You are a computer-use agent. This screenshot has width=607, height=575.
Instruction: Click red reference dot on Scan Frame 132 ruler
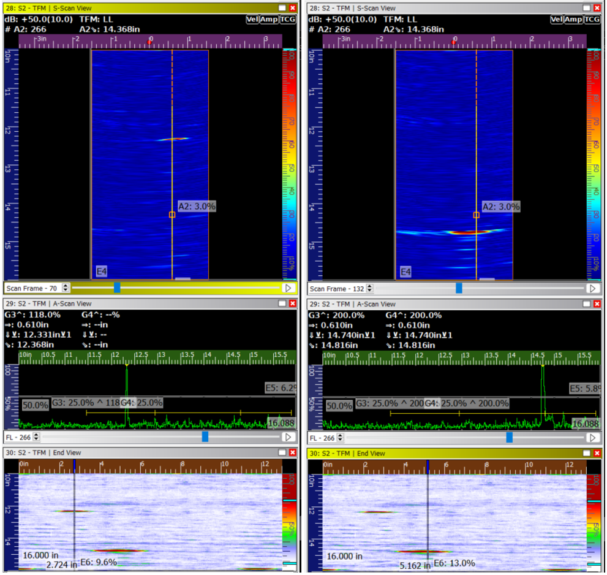pyautogui.click(x=454, y=42)
